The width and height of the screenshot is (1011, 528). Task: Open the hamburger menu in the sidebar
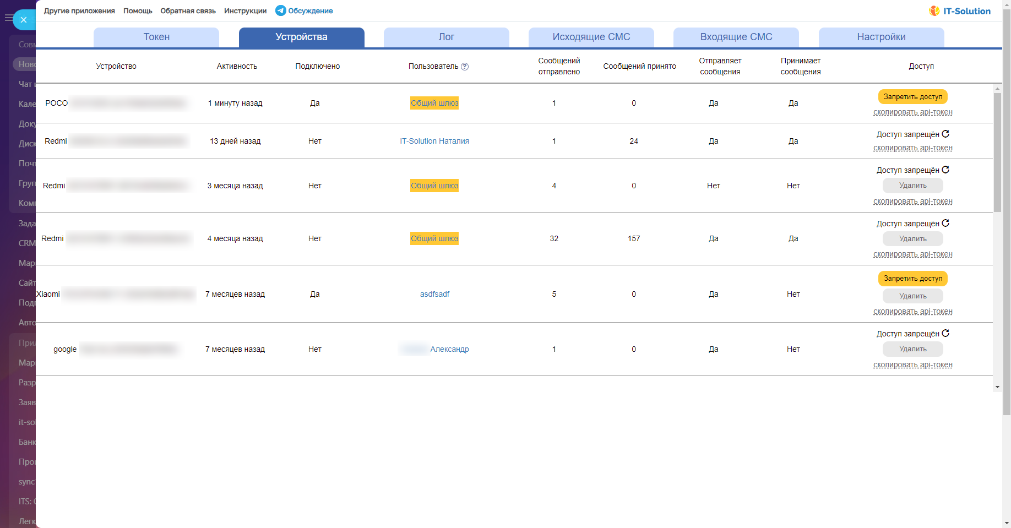pos(8,18)
